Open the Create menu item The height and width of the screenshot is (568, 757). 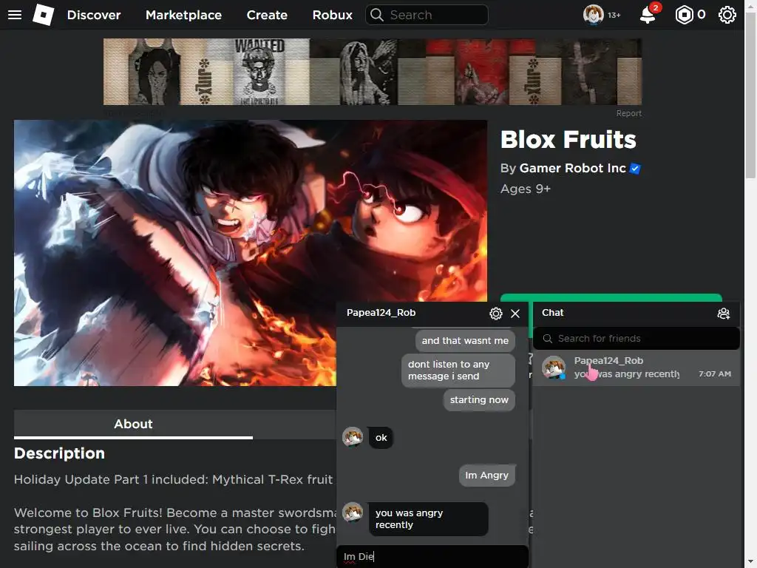[x=267, y=15]
